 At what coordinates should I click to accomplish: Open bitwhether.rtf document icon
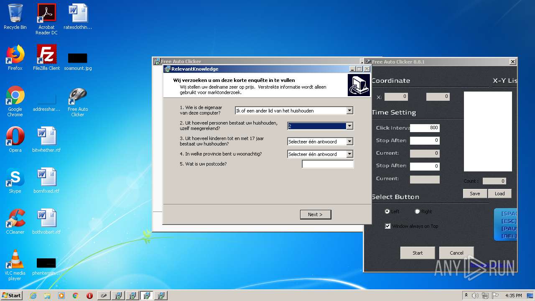(x=46, y=140)
